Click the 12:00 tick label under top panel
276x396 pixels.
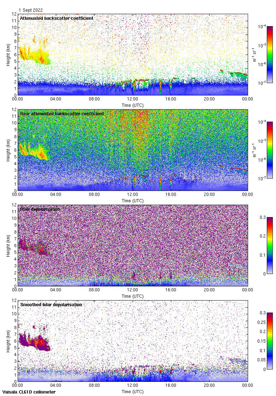pyautogui.click(x=132, y=99)
